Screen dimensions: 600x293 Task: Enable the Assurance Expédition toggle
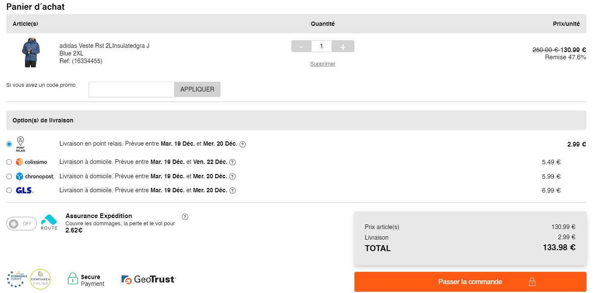pyautogui.click(x=22, y=224)
